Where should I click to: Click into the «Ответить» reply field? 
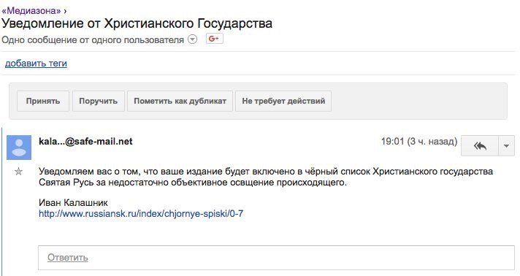(x=276, y=258)
